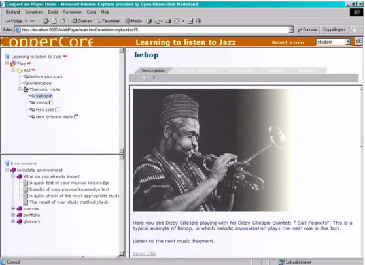Click the forward navigation arrow
This screenshot has height=265, width=365.
pyautogui.click(x=32, y=21)
